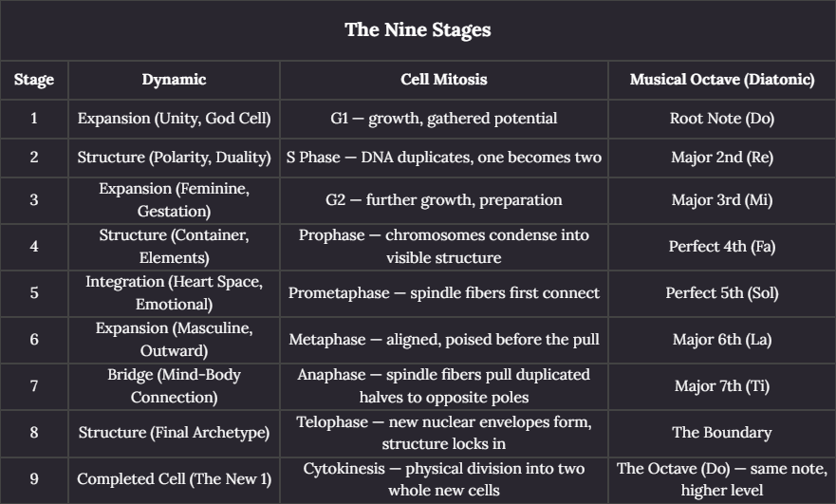
Task: Click the 'Metaphase — aligned, poised' cell
Action: pyautogui.click(x=443, y=339)
